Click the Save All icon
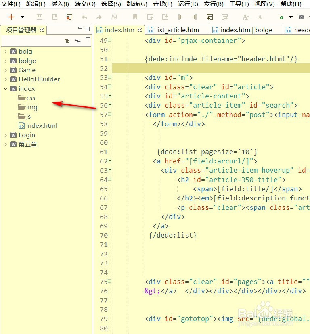 click(x=54, y=17)
